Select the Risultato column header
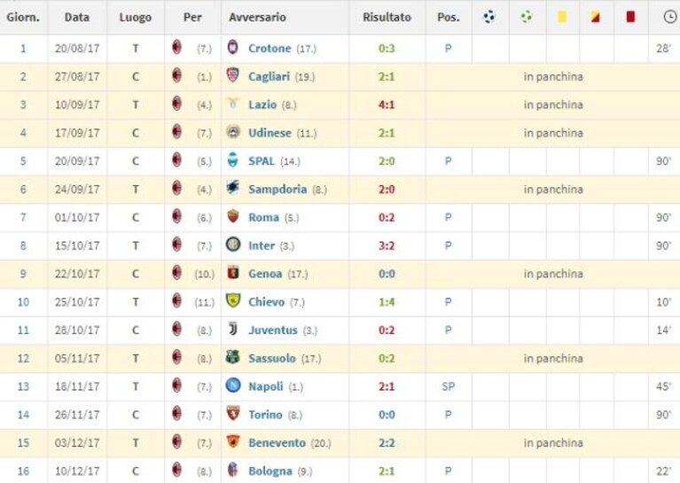680x483 pixels. click(387, 18)
